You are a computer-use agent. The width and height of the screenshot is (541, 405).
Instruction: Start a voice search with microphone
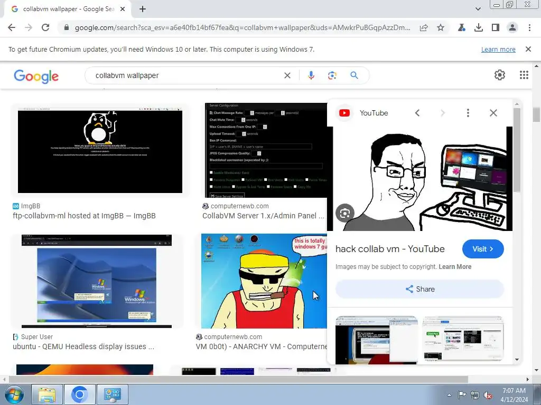[311, 75]
